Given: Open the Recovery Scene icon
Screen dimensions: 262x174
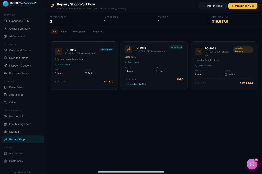Looking at the screenshot, I should [5, 73].
